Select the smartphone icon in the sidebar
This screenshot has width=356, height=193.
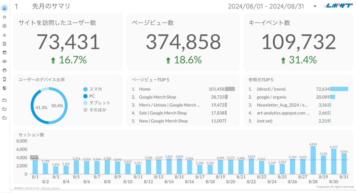click(x=5, y=79)
